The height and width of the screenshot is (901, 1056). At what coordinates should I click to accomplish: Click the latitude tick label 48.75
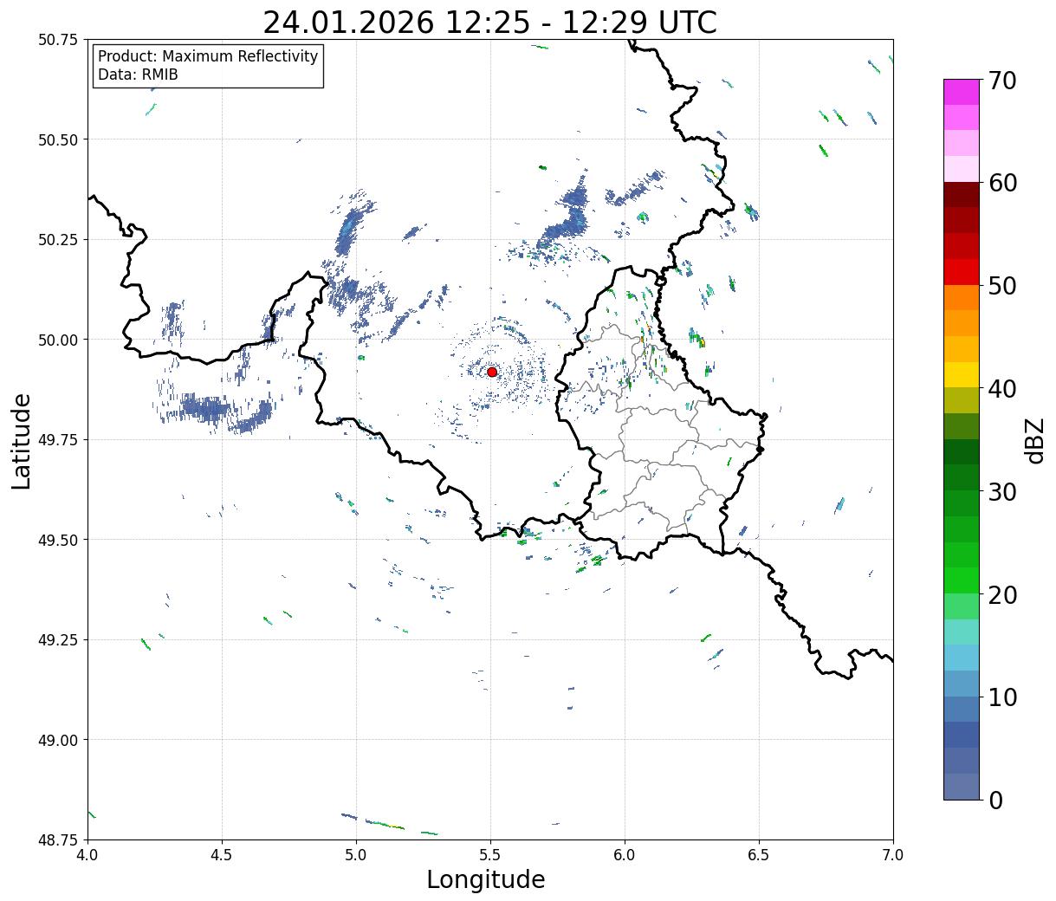click(58, 840)
